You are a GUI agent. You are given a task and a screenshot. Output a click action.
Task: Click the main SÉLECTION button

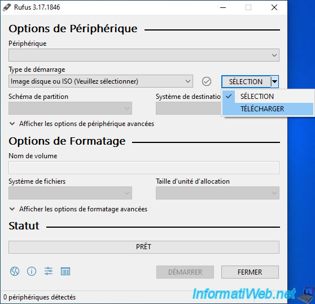point(246,81)
